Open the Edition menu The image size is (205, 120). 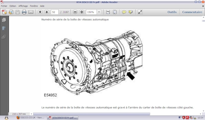pyautogui.click(x=13, y=6)
